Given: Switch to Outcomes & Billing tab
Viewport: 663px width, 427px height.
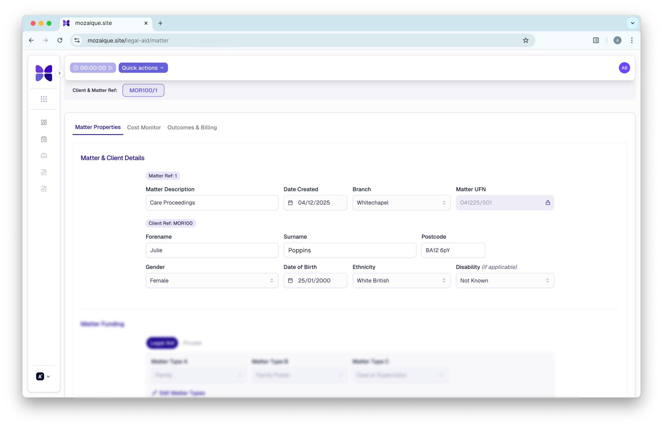Looking at the screenshot, I should [x=192, y=128].
